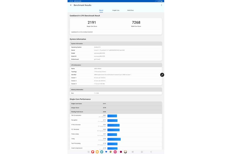Open the three-dot overflow menu

point(161,5)
